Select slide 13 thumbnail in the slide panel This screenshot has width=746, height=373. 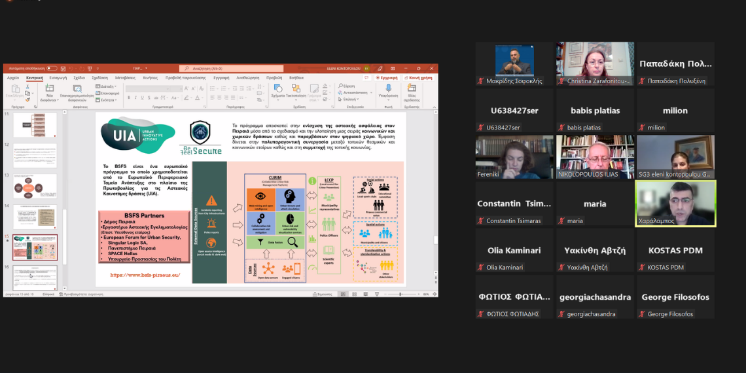[x=35, y=186]
